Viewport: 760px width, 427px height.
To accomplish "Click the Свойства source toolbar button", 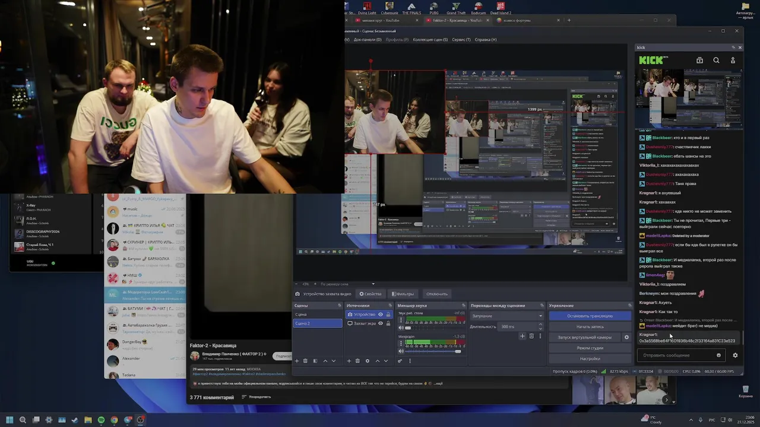I will pos(370,294).
